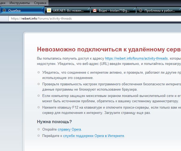Viewport: 181px width, 151px height.
Task: Open the Справка menu
Action: [40, 3]
